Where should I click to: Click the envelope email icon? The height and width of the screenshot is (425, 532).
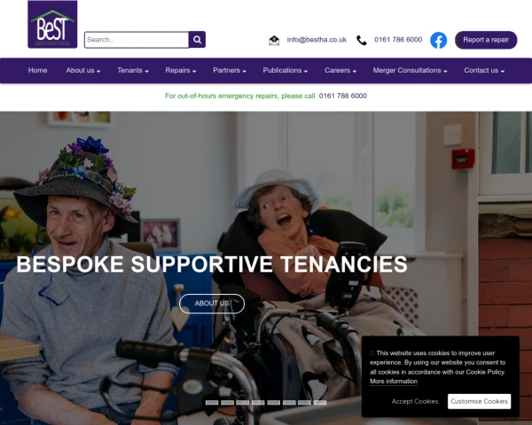[x=274, y=41]
